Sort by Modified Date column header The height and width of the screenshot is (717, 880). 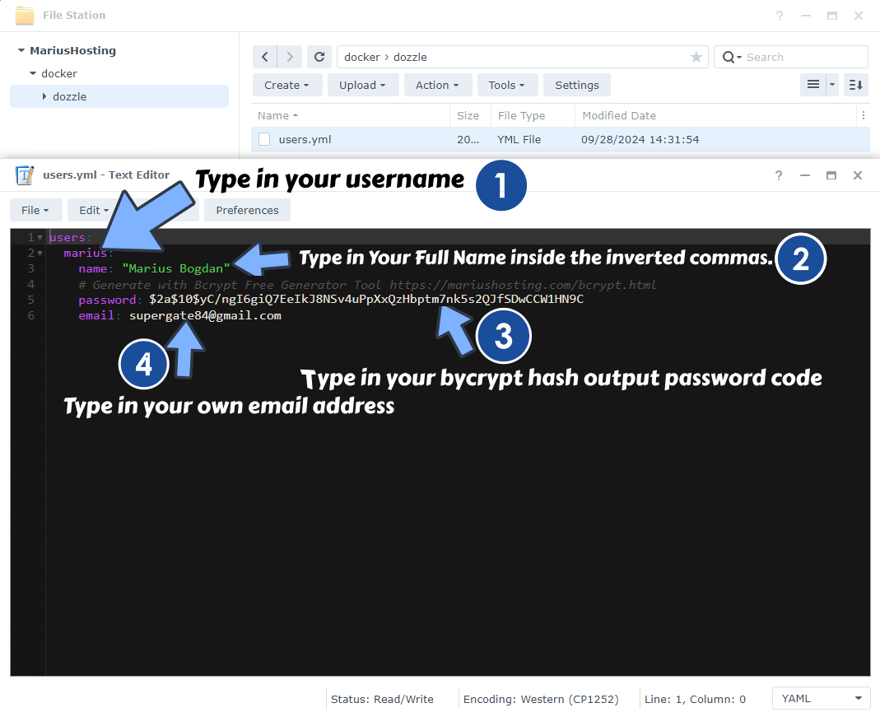click(x=716, y=115)
